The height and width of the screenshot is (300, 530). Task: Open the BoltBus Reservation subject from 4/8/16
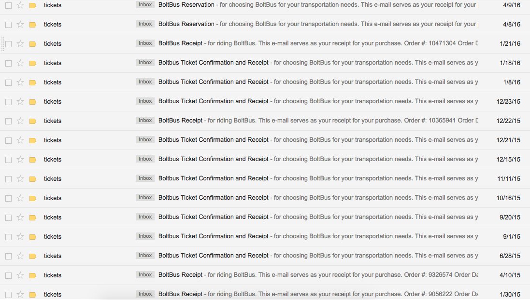[x=186, y=24]
